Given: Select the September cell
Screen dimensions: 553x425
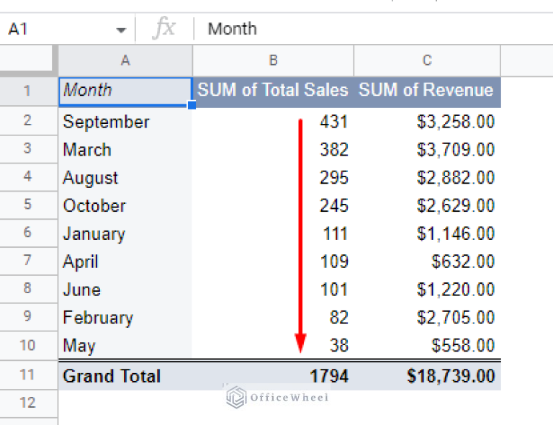Looking at the screenshot, I should (x=125, y=122).
